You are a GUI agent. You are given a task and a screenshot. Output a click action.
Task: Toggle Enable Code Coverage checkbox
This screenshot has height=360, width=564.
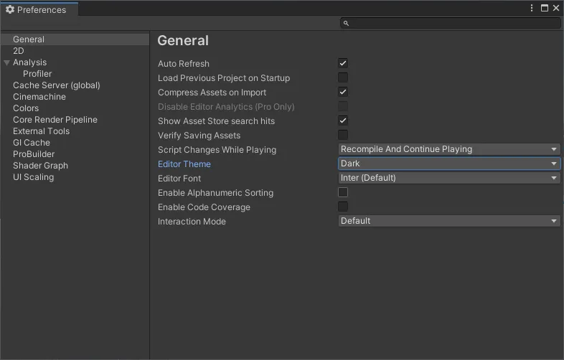[x=343, y=207]
